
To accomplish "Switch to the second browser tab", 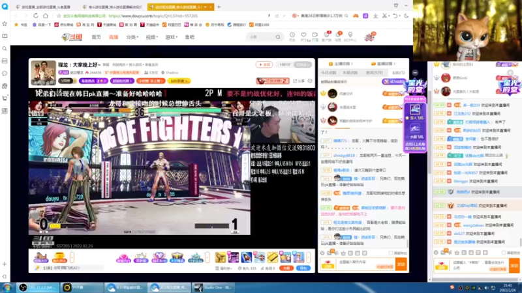I will [112, 7].
